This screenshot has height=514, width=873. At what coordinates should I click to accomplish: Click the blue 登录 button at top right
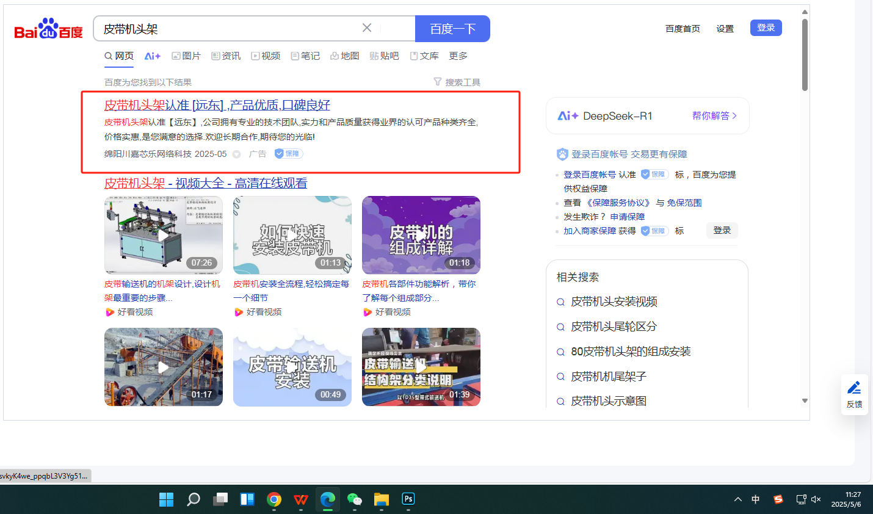[766, 28]
